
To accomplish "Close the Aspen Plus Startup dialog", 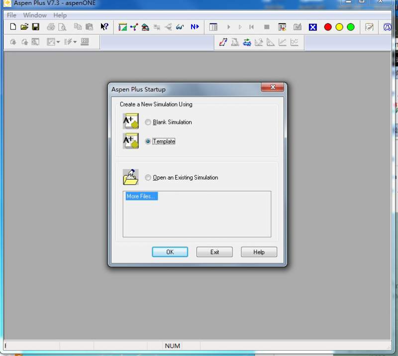I will 272,87.
